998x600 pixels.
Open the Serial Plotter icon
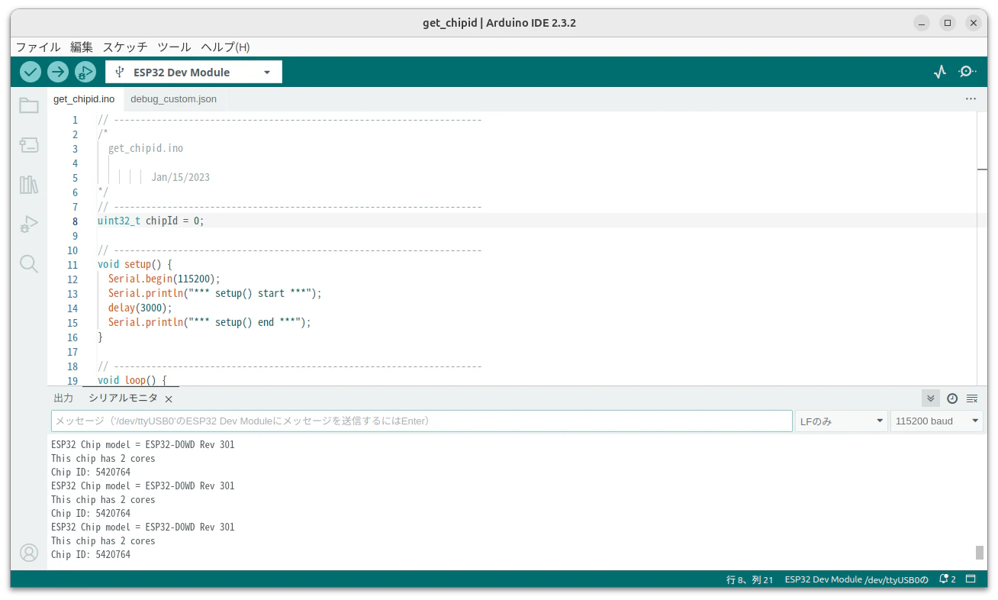pos(940,72)
